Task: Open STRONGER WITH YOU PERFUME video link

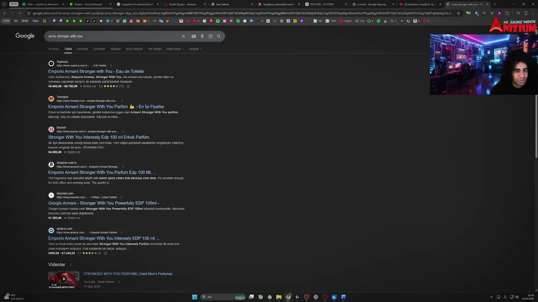Action: click(x=128, y=274)
